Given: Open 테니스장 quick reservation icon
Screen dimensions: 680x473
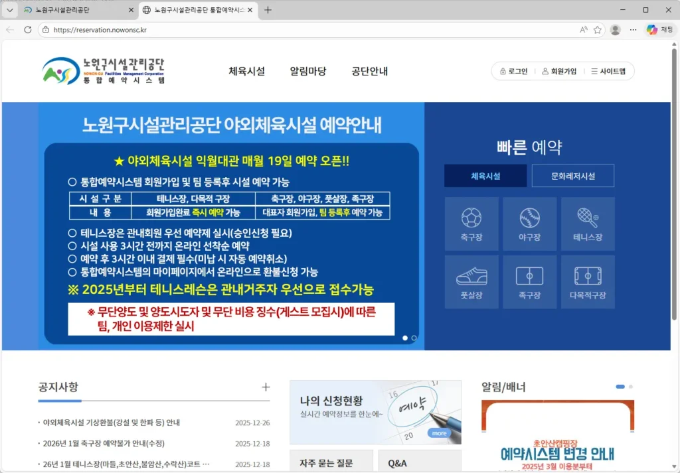Looking at the screenshot, I should pos(588,224).
